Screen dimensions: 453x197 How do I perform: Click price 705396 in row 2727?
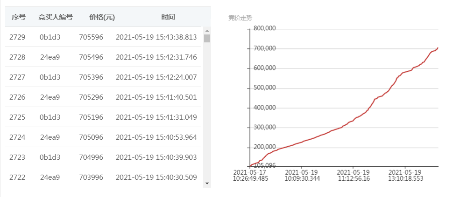coord(91,77)
